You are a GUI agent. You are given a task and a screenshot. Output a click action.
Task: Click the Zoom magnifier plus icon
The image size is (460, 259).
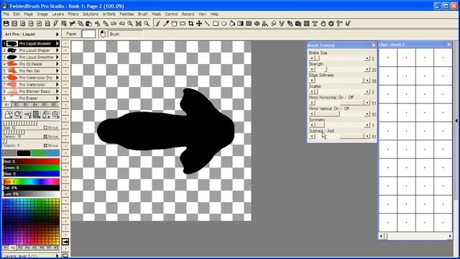click(130, 24)
